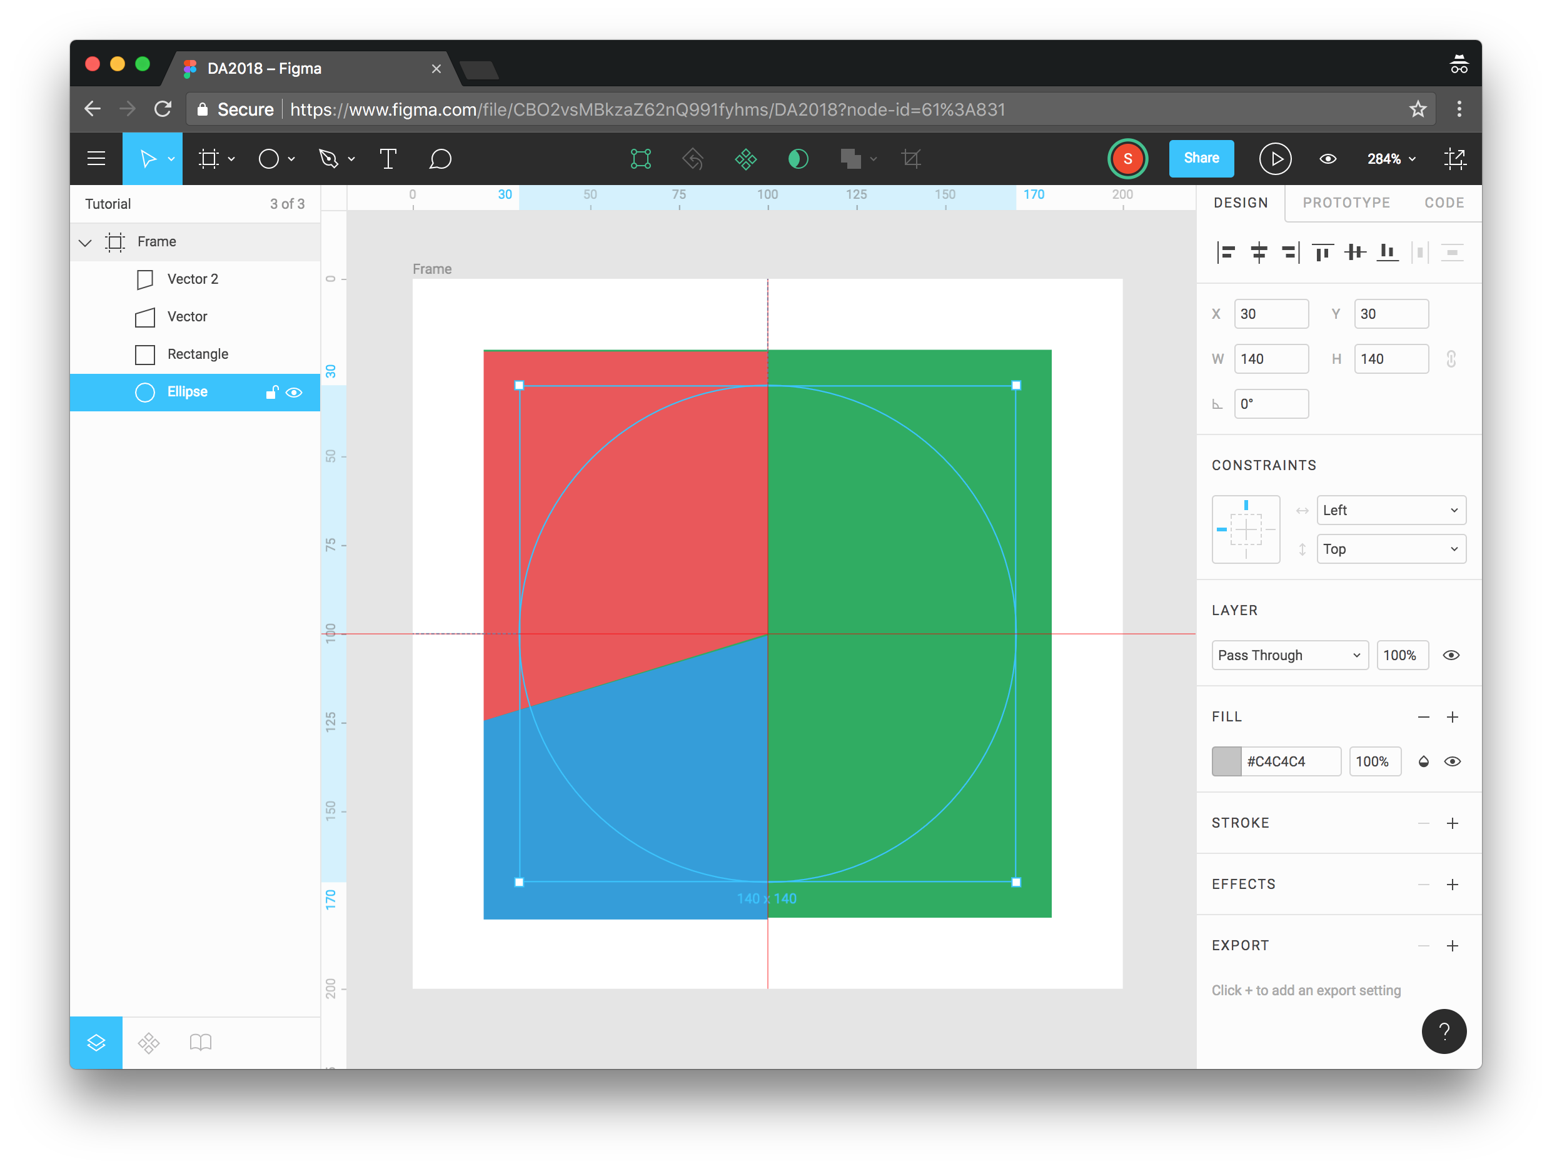The height and width of the screenshot is (1169, 1552).
Task: Open the Components panel icon at bottom-left
Action: point(149,1043)
